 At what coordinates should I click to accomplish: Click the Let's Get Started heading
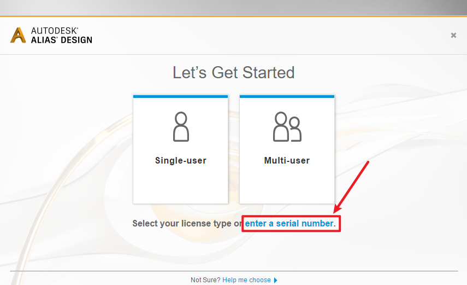click(x=234, y=73)
